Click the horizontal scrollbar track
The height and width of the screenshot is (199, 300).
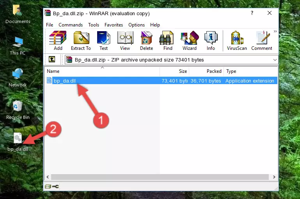tap(160, 177)
